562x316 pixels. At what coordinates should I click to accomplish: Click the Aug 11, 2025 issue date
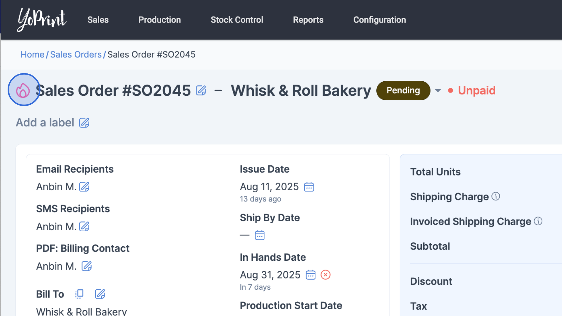(269, 187)
